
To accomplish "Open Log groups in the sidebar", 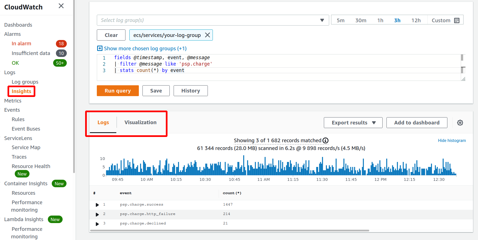I will tap(25, 82).
